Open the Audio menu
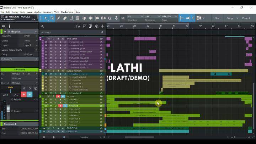 [37, 12]
